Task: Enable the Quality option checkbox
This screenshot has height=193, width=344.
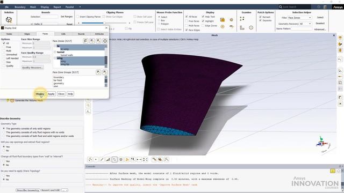Action: pos(4,65)
